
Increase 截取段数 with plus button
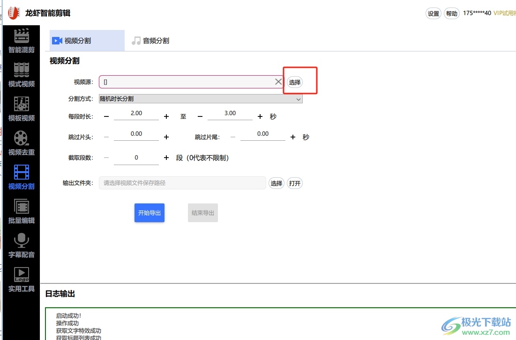coord(166,158)
